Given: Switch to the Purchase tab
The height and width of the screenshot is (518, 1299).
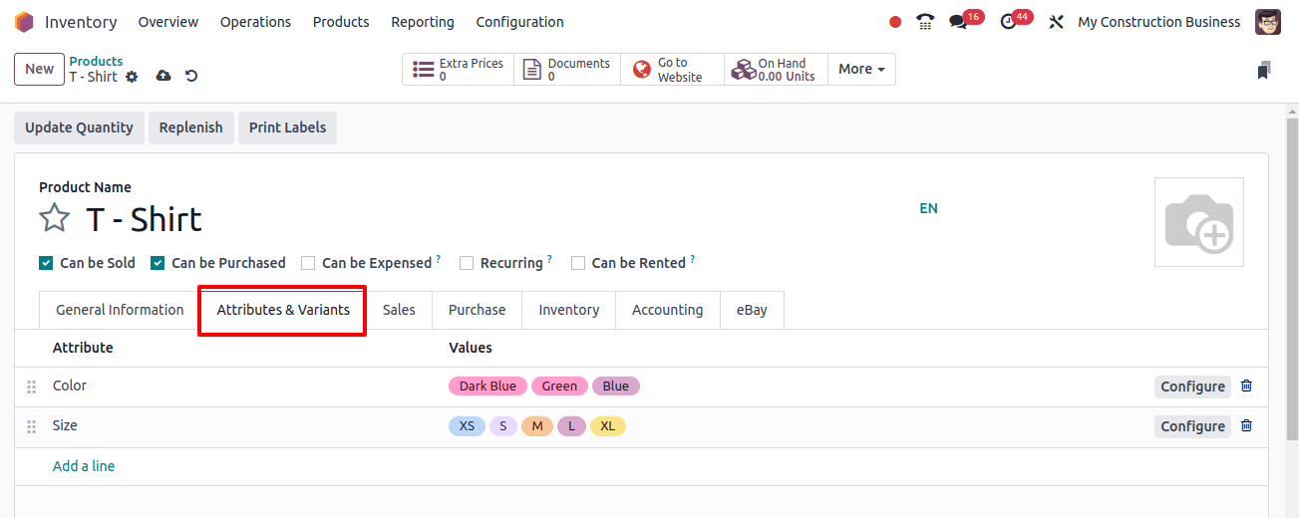Looking at the screenshot, I should (x=477, y=310).
